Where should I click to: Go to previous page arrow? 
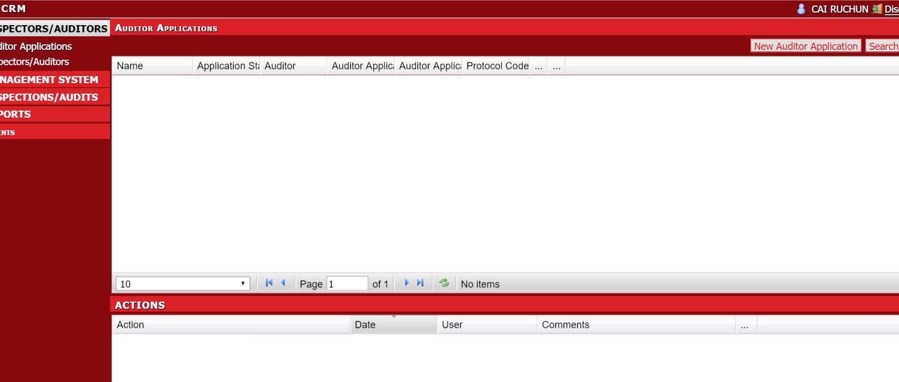click(x=283, y=283)
